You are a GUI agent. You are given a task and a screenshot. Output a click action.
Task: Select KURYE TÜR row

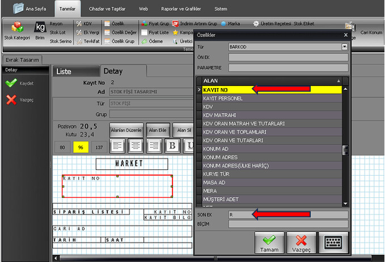pos(272,174)
